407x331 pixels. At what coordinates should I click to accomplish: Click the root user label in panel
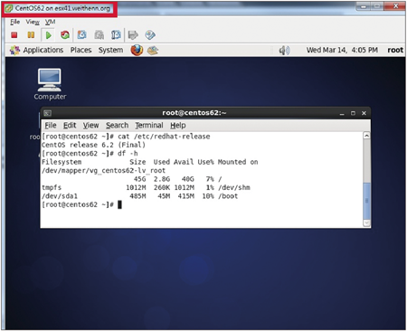[x=395, y=50]
